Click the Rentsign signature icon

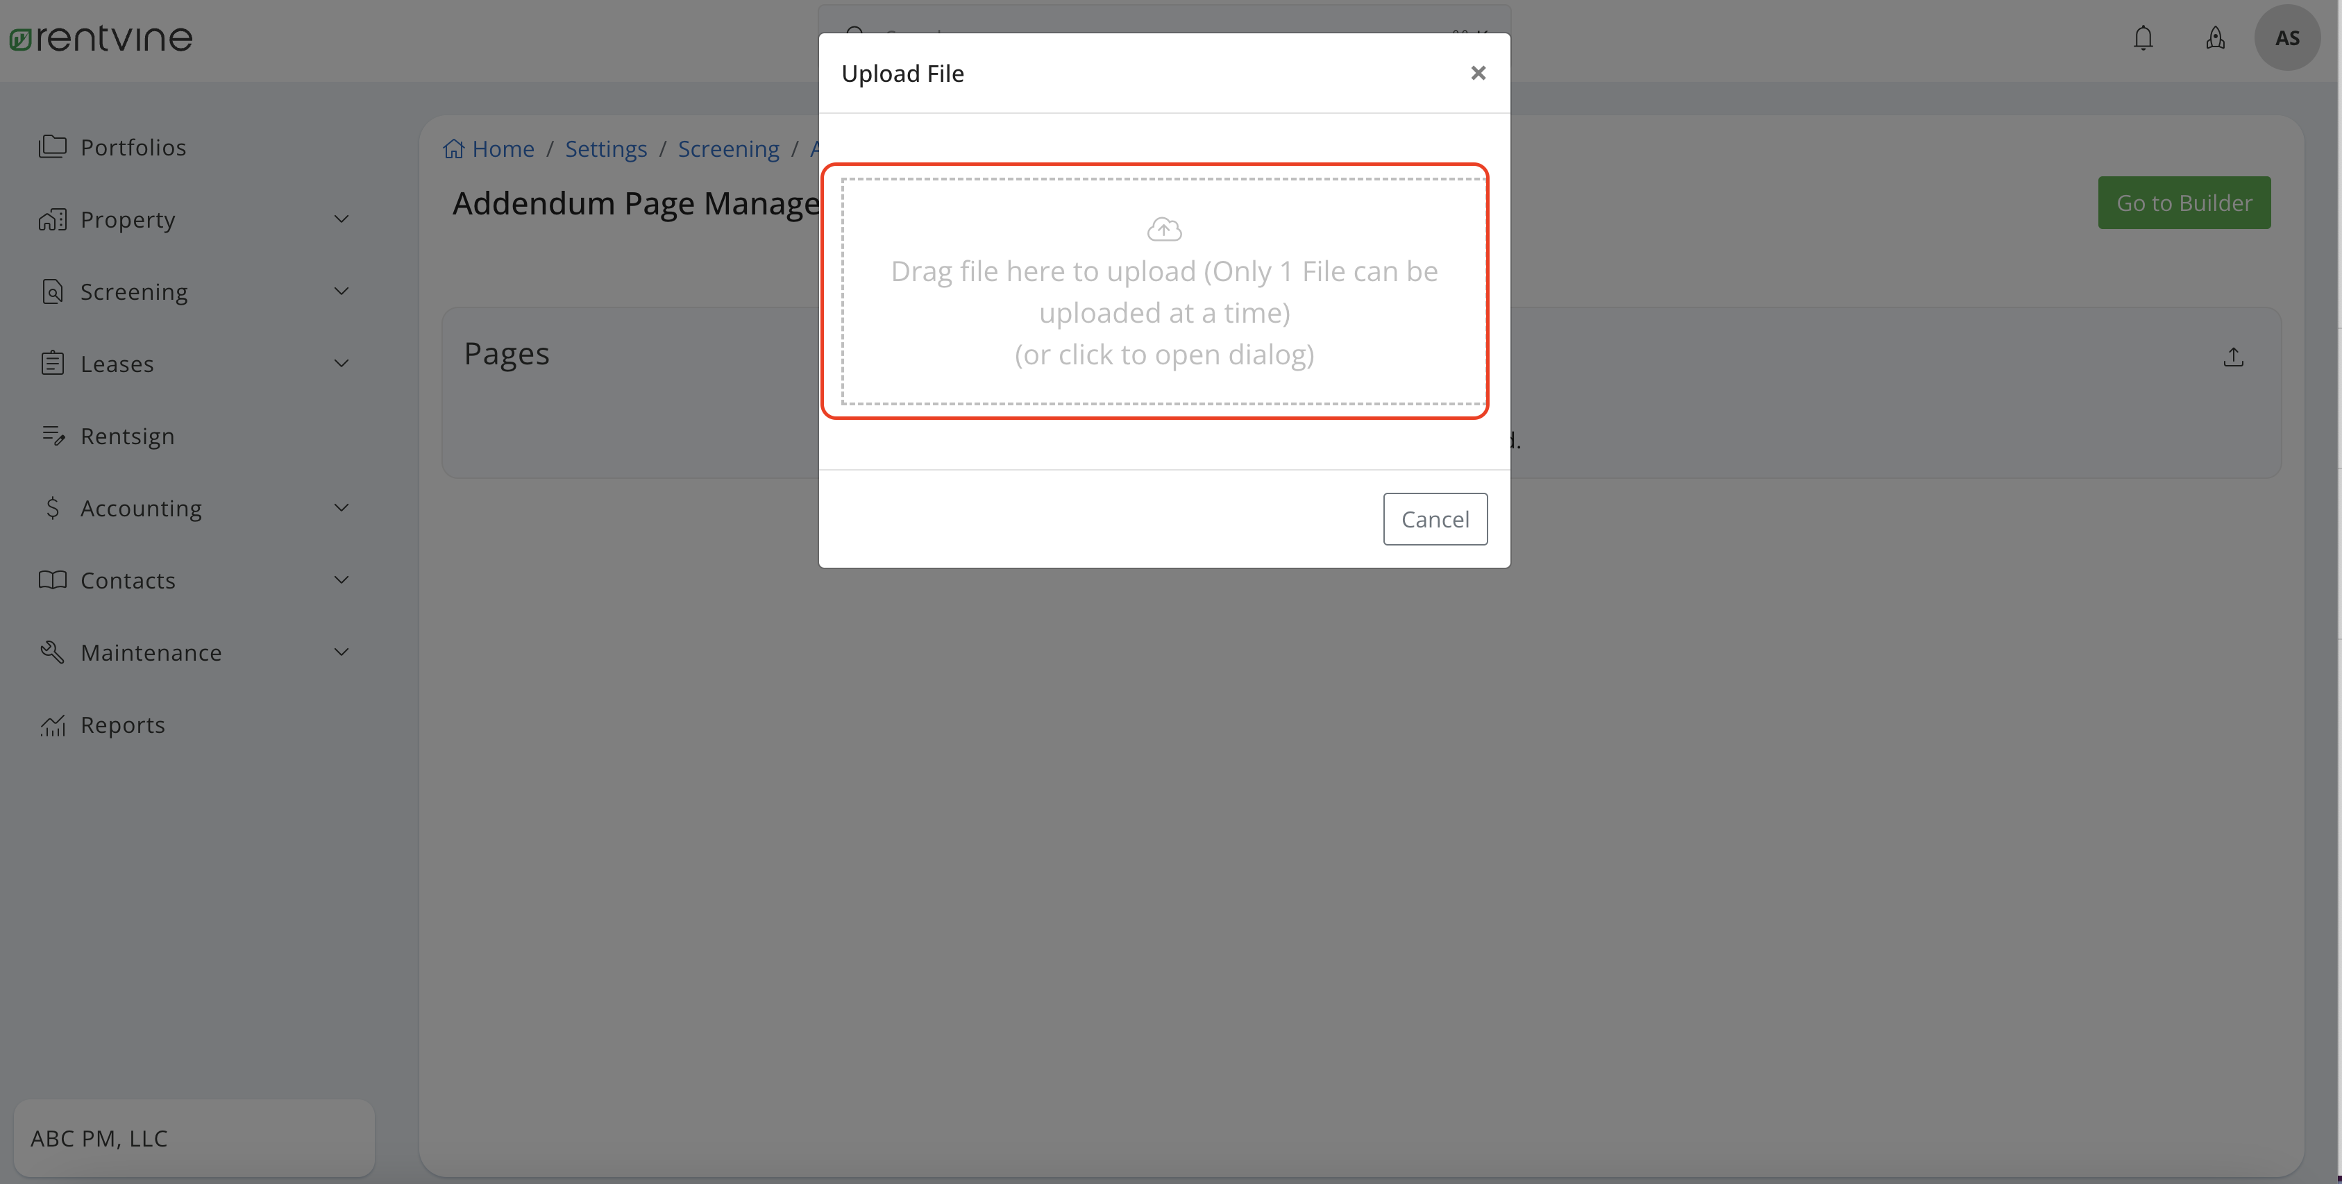coord(53,435)
